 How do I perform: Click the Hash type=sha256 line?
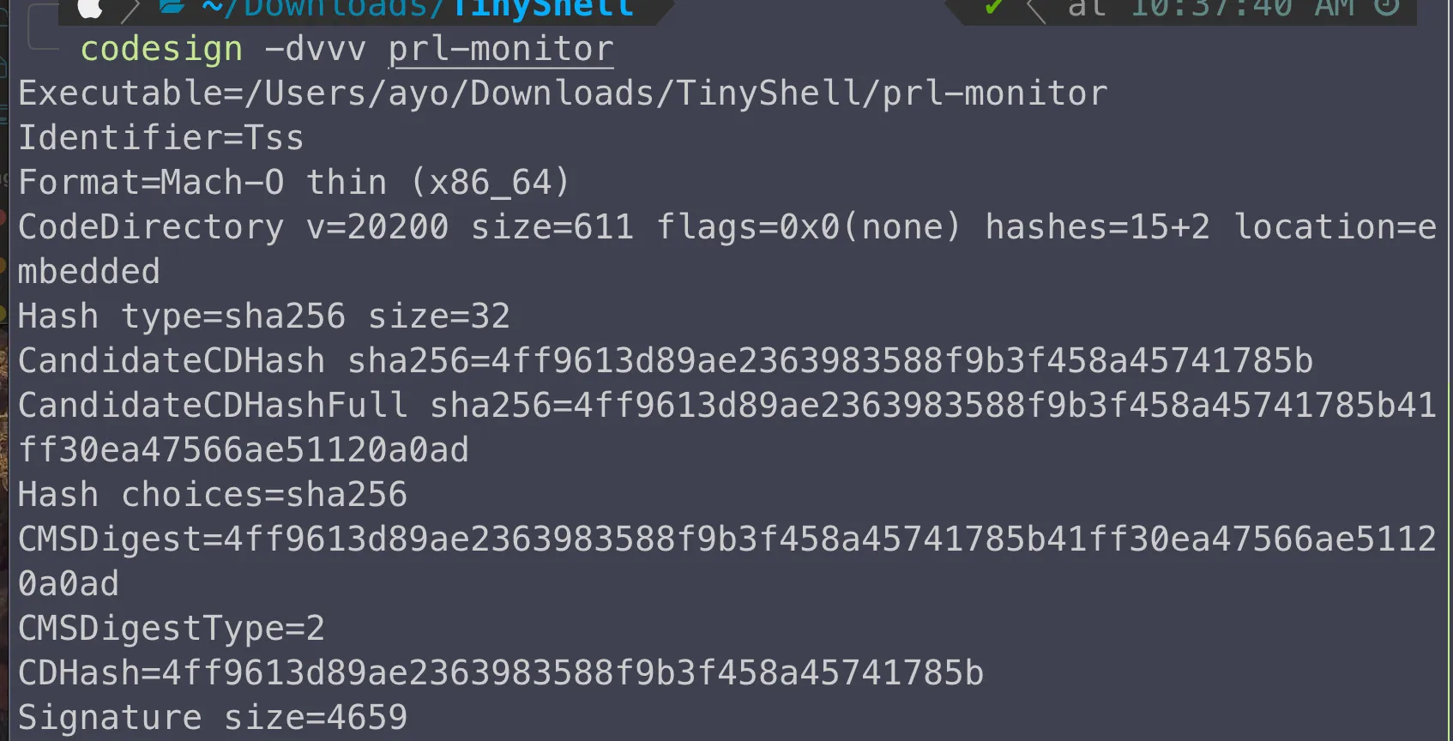[x=264, y=316]
